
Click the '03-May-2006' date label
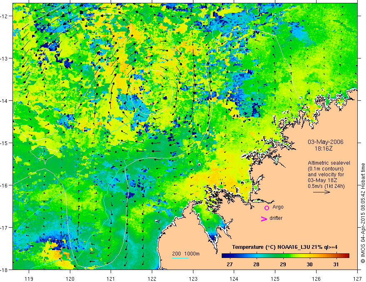(325, 142)
